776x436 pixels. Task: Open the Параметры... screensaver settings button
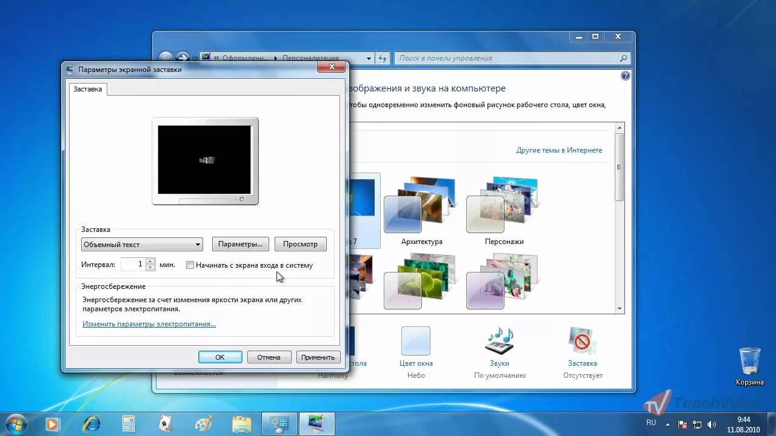[240, 244]
